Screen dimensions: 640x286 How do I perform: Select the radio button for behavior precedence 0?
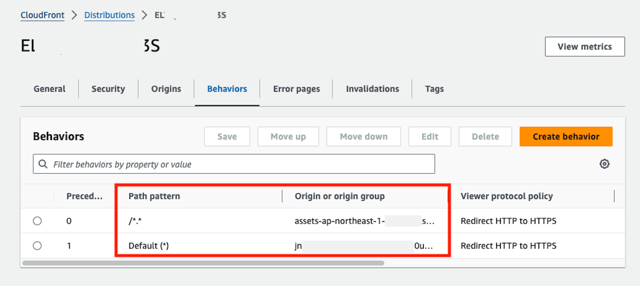37,221
